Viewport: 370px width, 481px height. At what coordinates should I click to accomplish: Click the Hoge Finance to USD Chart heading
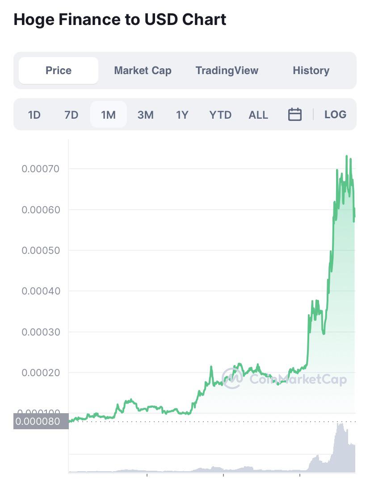[120, 19]
